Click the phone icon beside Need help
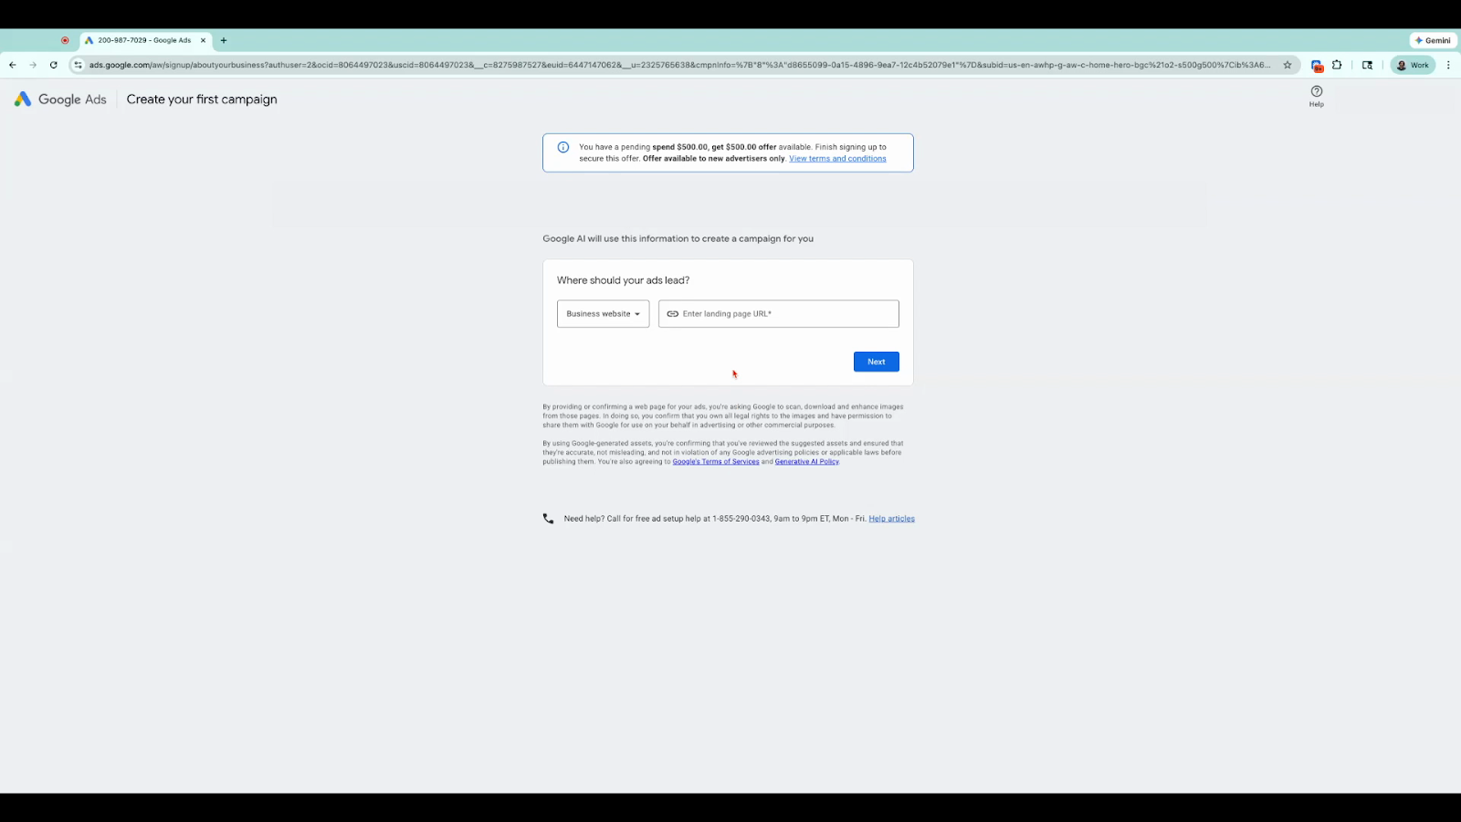 [548, 519]
